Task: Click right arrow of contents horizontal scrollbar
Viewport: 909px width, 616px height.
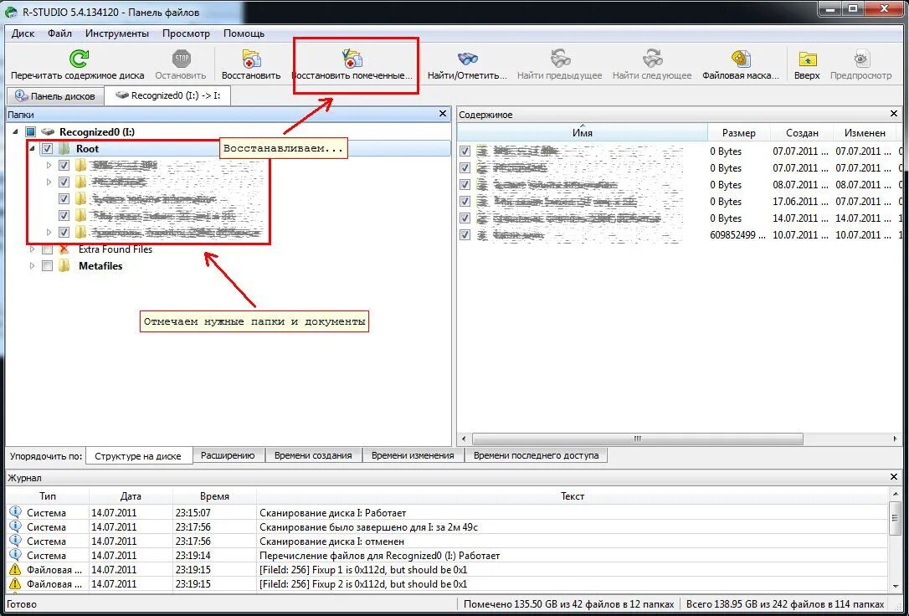Action: click(895, 439)
